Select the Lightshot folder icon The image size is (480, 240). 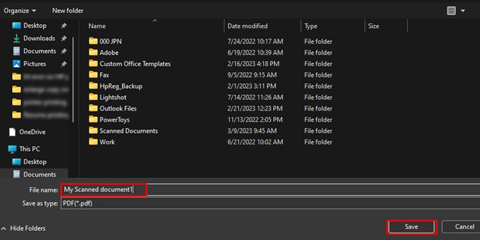pyautogui.click(x=93, y=97)
